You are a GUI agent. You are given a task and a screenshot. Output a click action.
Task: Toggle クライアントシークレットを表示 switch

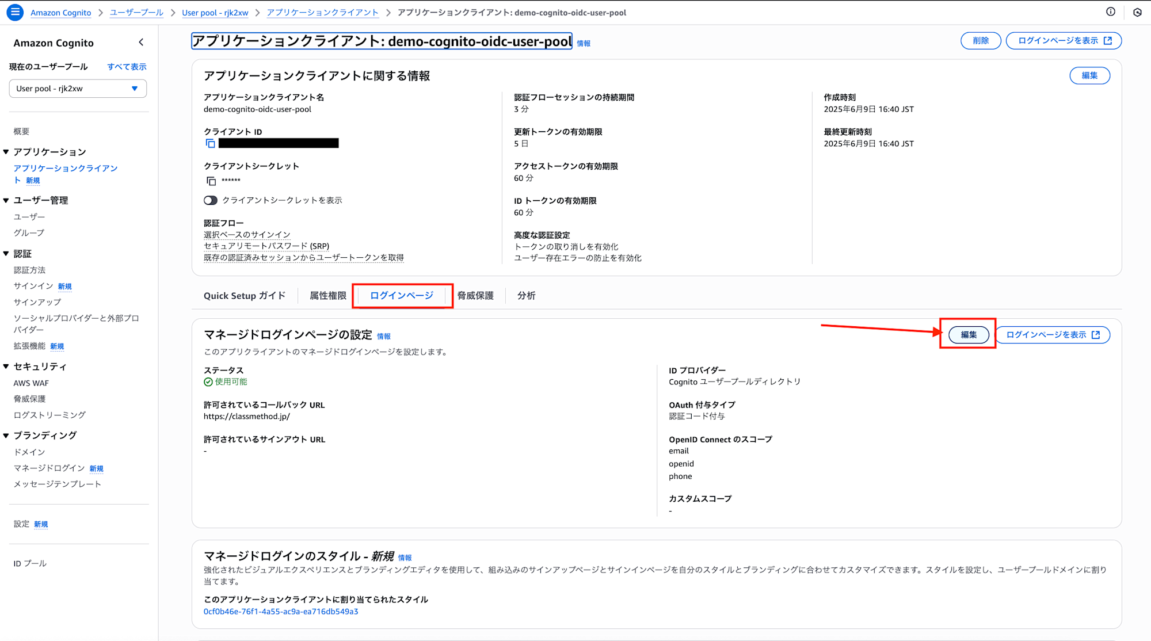(x=211, y=200)
